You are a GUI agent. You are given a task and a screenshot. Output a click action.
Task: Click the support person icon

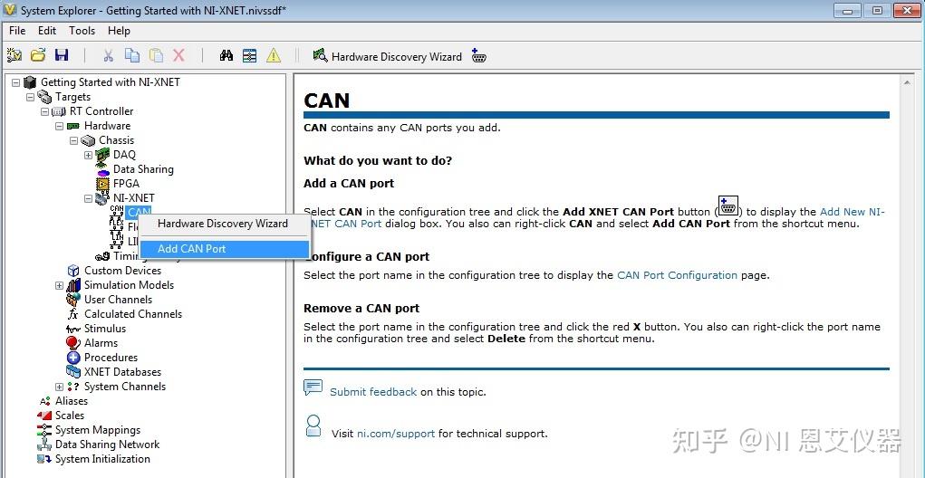[313, 425]
